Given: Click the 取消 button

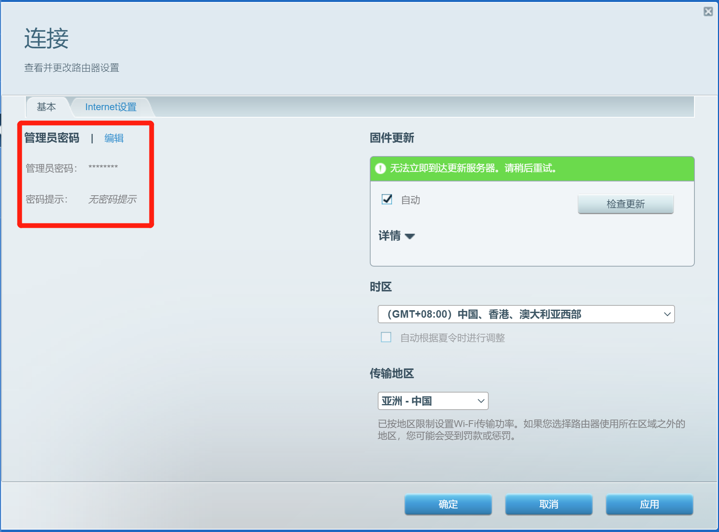Looking at the screenshot, I should (x=549, y=504).
